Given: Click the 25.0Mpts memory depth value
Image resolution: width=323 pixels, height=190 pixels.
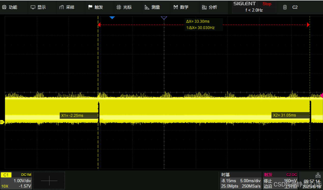Looking at the screenshot, I should [230, 186].
